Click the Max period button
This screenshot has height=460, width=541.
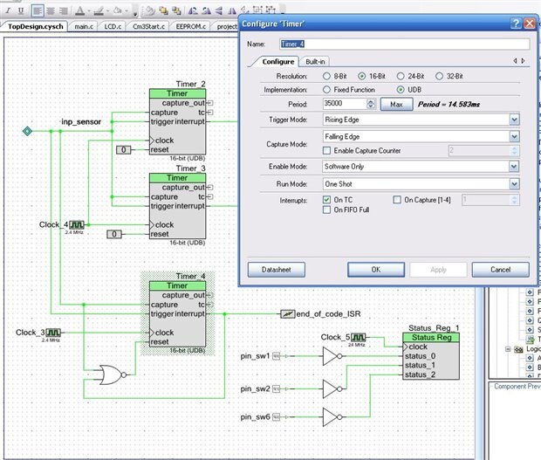click(x=396, y=104)
